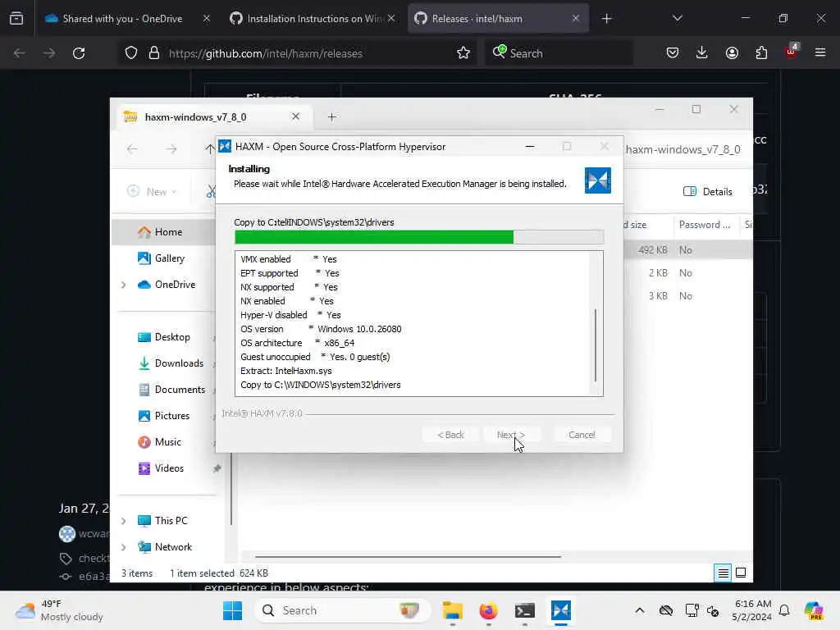Bookmark this page with the star
The width and height of the screenshot is (840, 630).
(463, 53)
